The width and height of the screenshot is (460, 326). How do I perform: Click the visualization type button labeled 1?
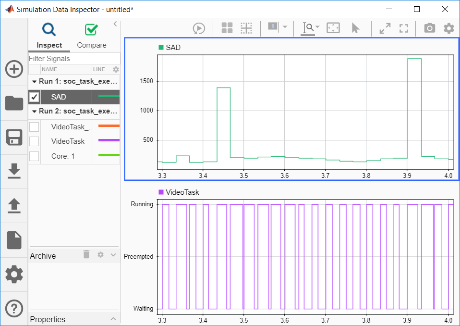click(273, 26)
